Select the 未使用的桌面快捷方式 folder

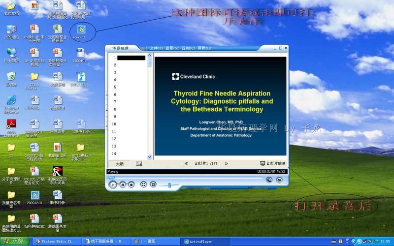(11, 223)
